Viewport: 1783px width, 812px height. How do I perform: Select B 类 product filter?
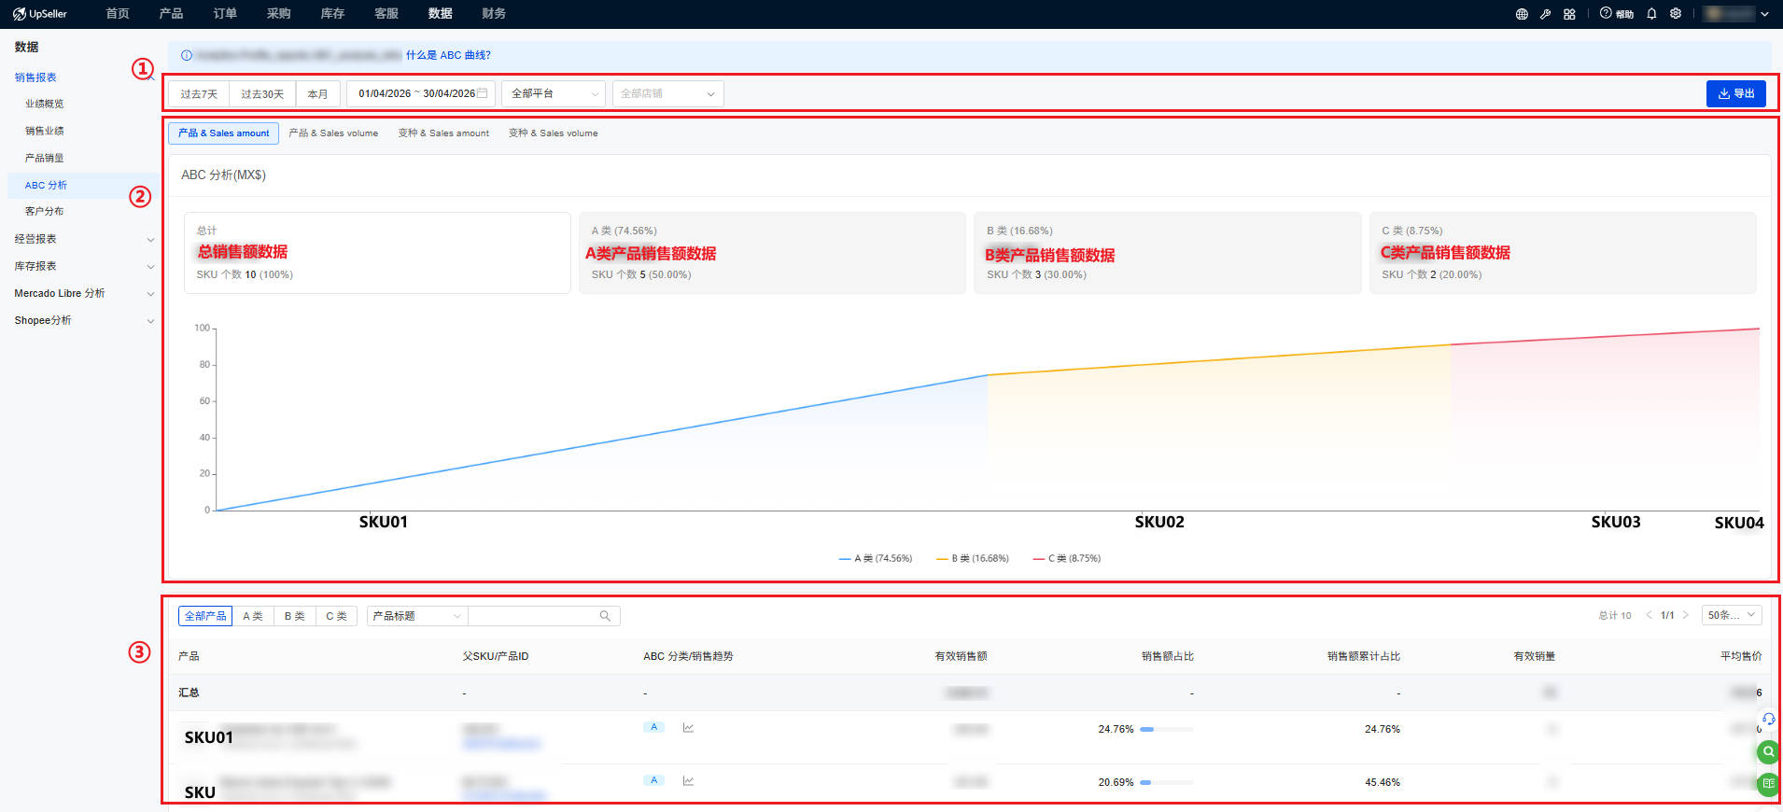[x=295, y=616]
